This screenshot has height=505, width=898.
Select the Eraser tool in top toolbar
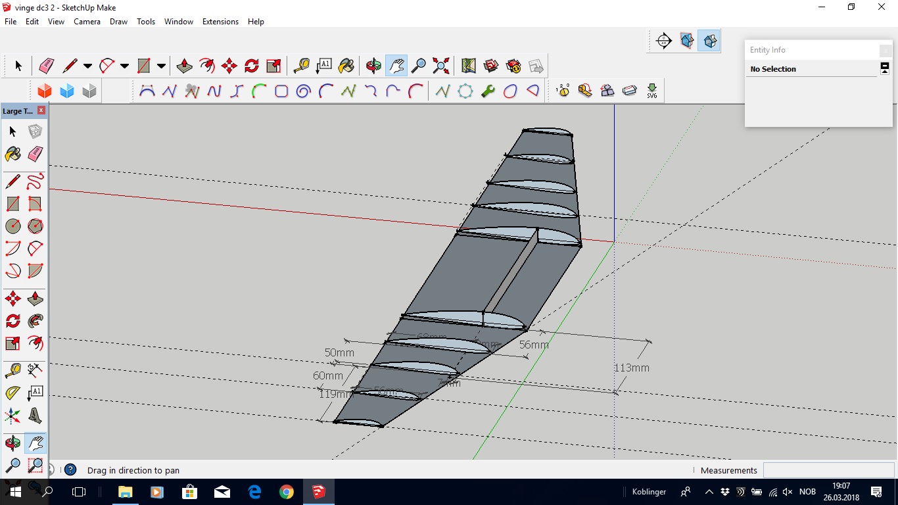[x=47, y=66]
